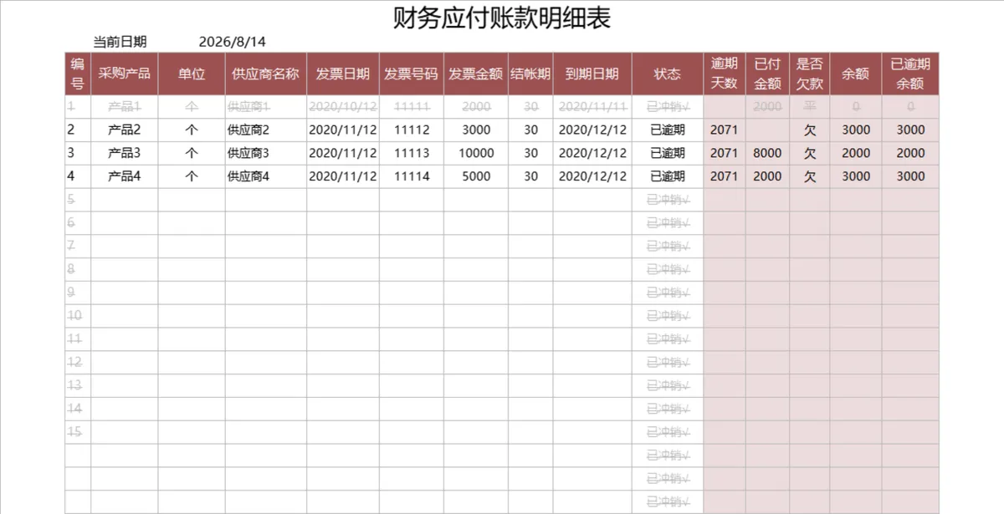Select 已冲销√ status in row 15
The width and height of the screenshot is (1004, 514).
pyautogui.click(x=668, y=432)
